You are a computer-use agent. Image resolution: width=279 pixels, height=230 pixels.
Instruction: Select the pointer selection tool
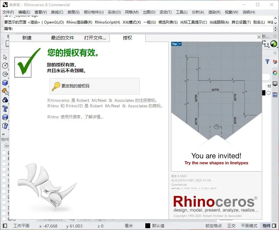(x=5, y=57)
